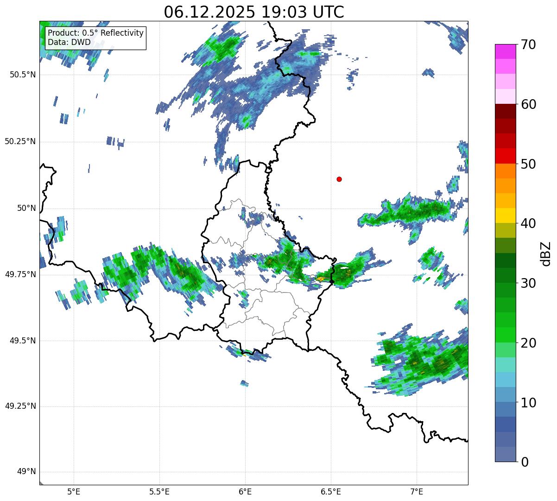557x501 pixels.
Task: Click the colorbar '70' tick label
Action: coord(528,45)
